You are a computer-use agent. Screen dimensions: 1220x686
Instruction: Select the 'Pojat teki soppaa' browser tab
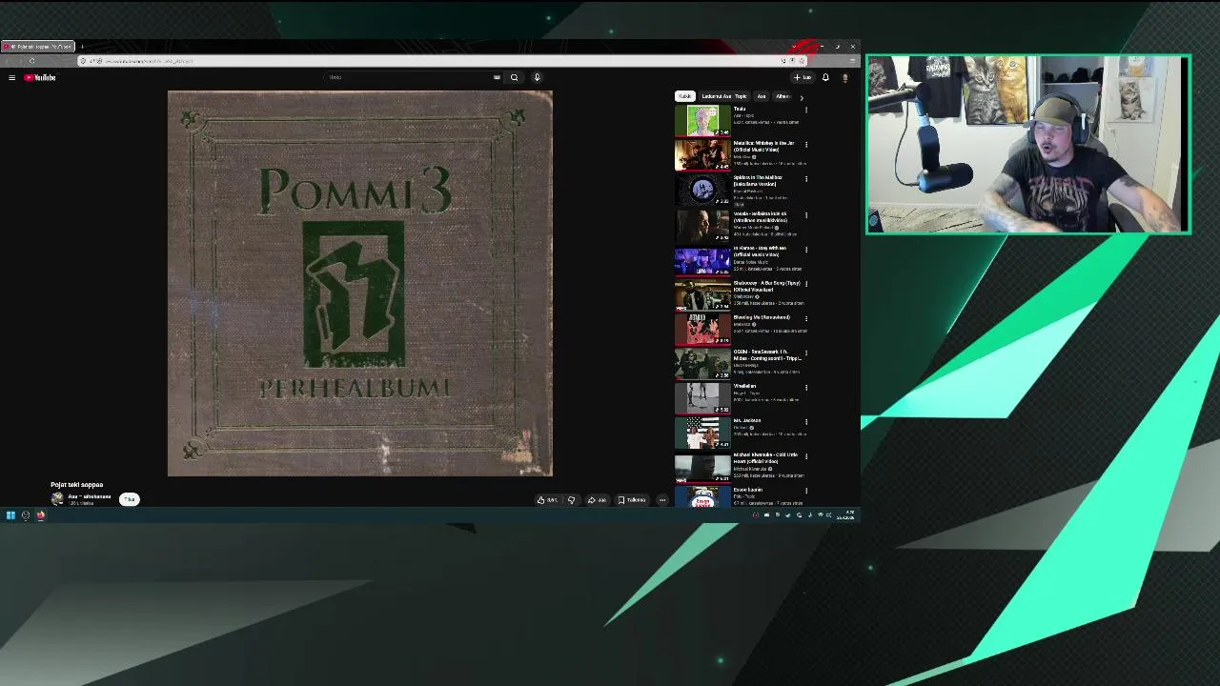(38, 46)
